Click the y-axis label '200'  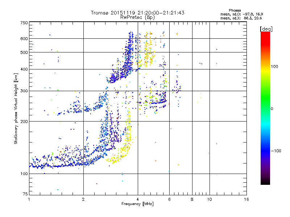pyautogui.click(x=24, y=122)
